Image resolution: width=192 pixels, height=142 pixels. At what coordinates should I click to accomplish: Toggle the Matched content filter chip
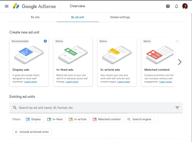107,119
